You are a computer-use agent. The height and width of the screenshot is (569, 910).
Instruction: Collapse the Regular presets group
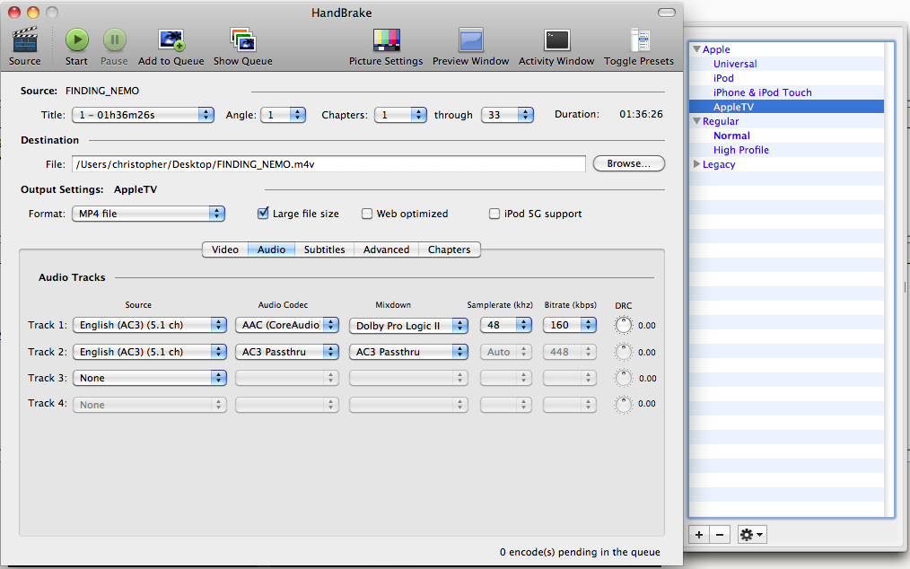[x=697, y=121]
